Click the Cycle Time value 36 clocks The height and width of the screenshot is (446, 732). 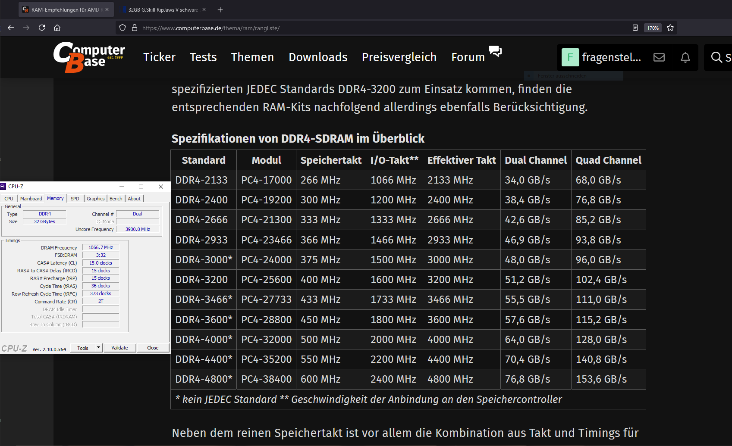(x=101, y=286)
